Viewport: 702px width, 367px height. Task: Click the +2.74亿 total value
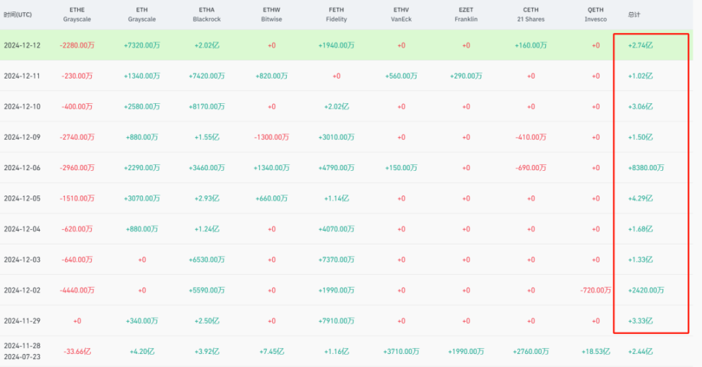(x=641, y=45)
